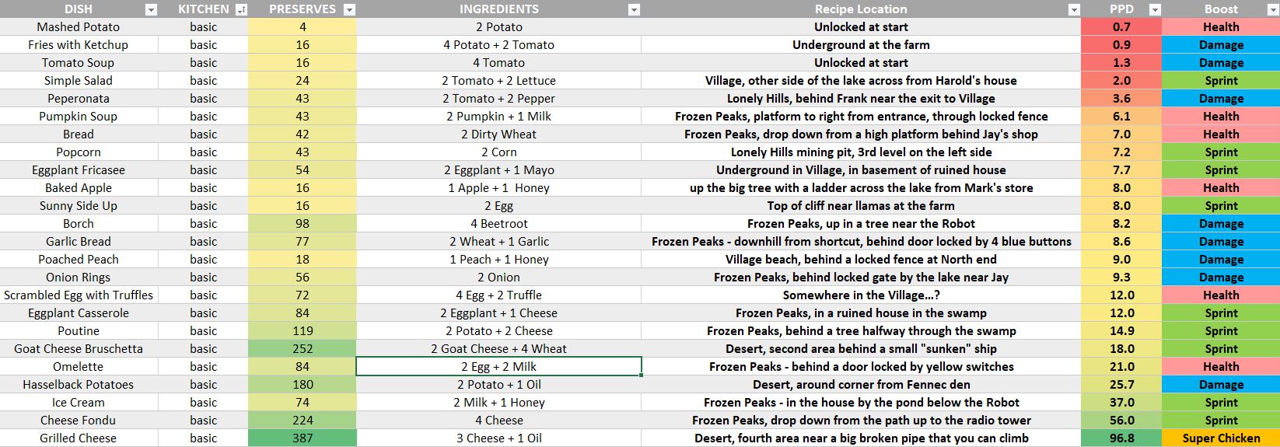Open the Recipe Location filter dropdown
This screenshot has width=1280, height=447.
point(1074,10)
